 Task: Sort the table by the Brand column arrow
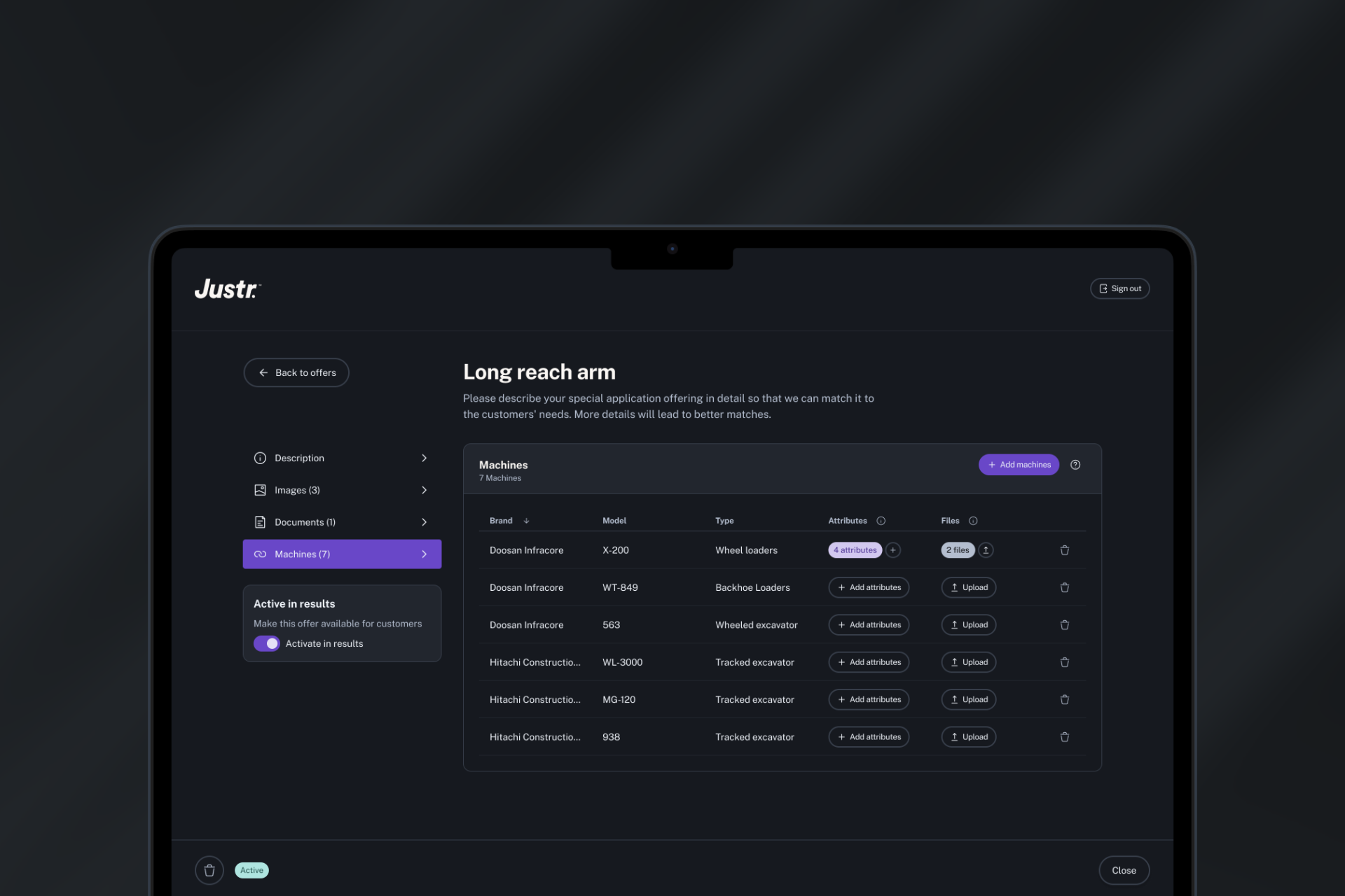tap(526, 521)
